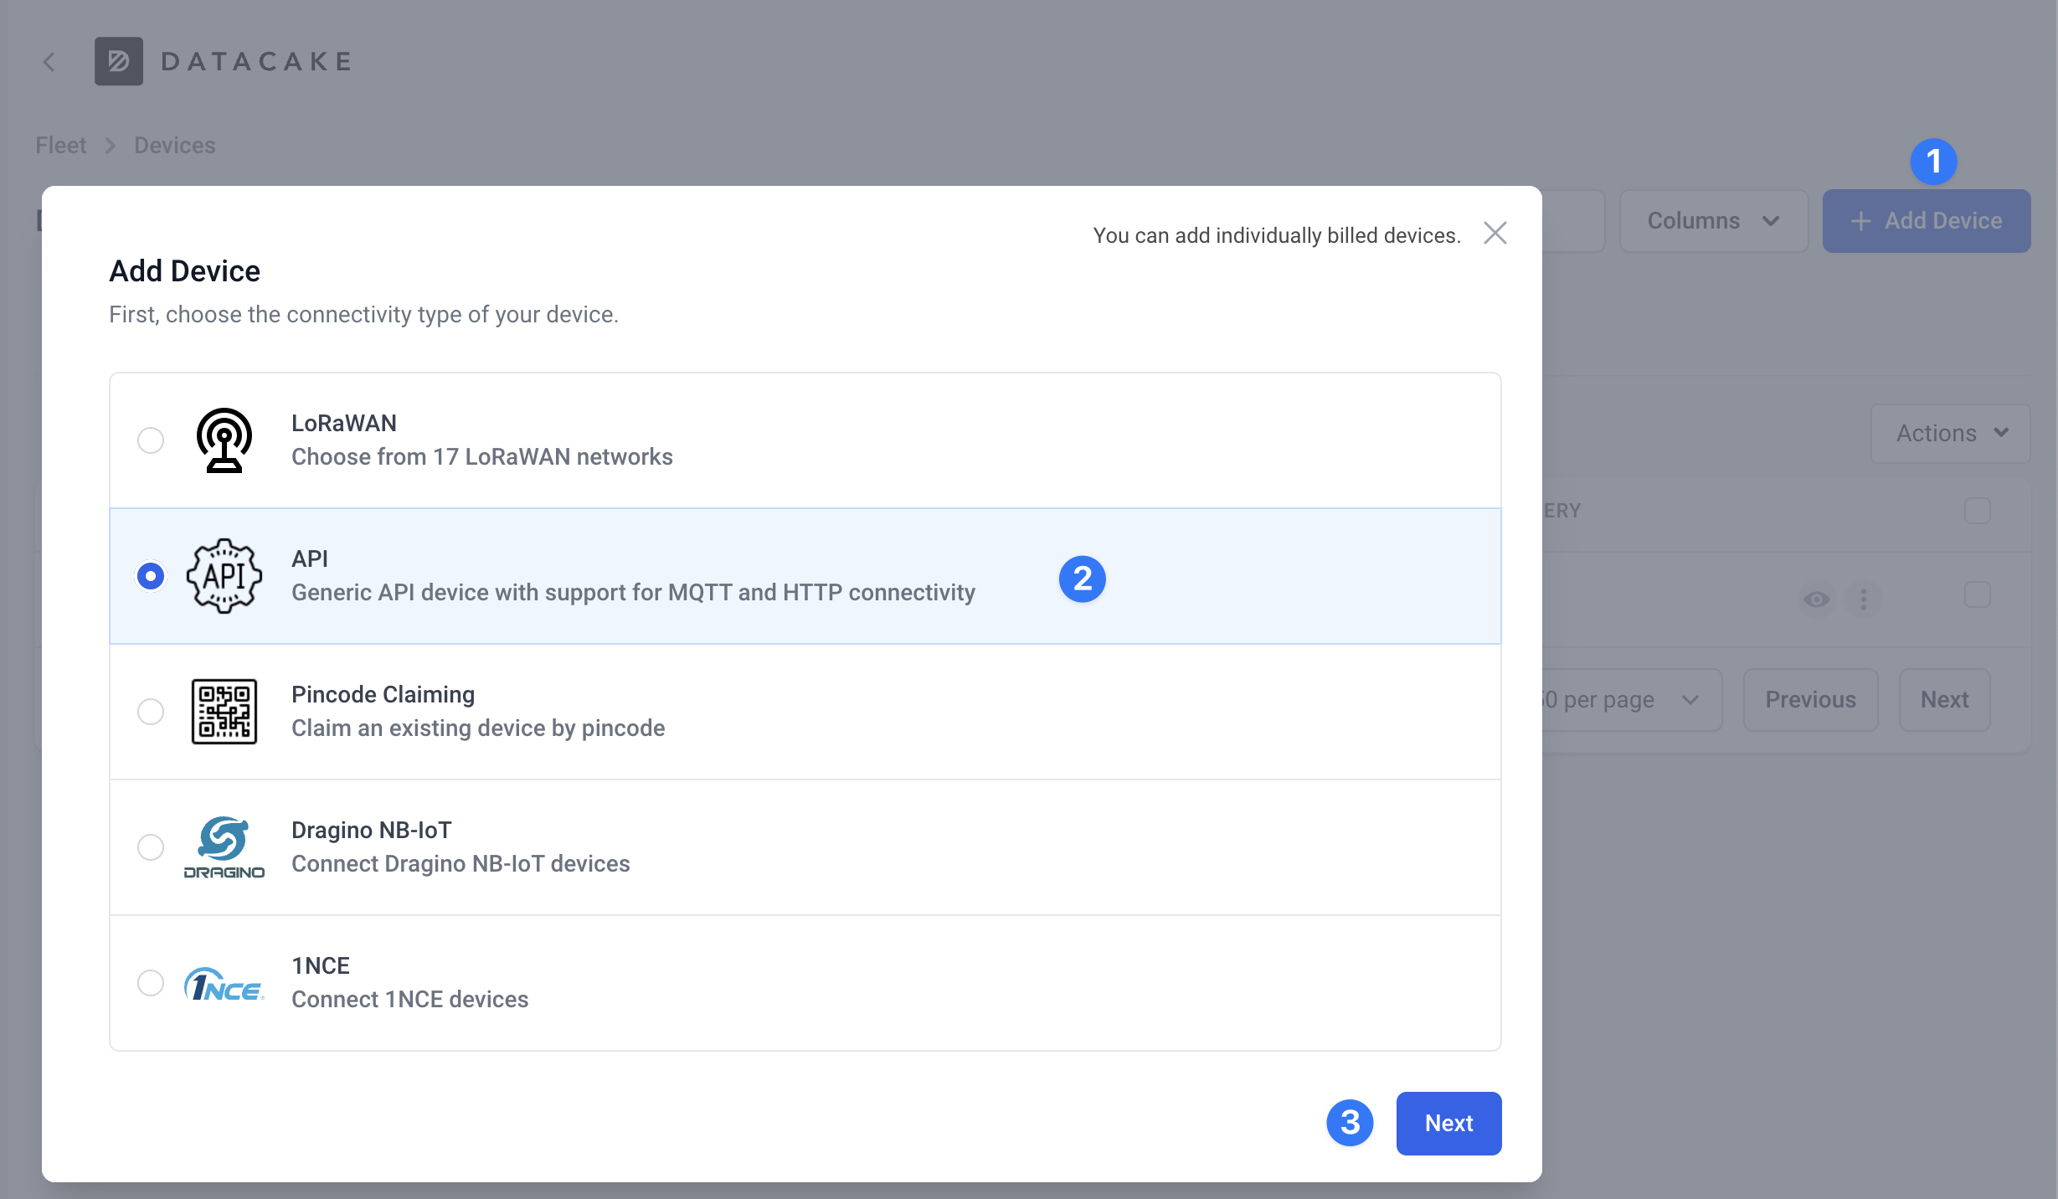Viewport: 2058px width, 1199px height.
Task: Click the Pincode Claiming QR code icon
Action: 224,712
